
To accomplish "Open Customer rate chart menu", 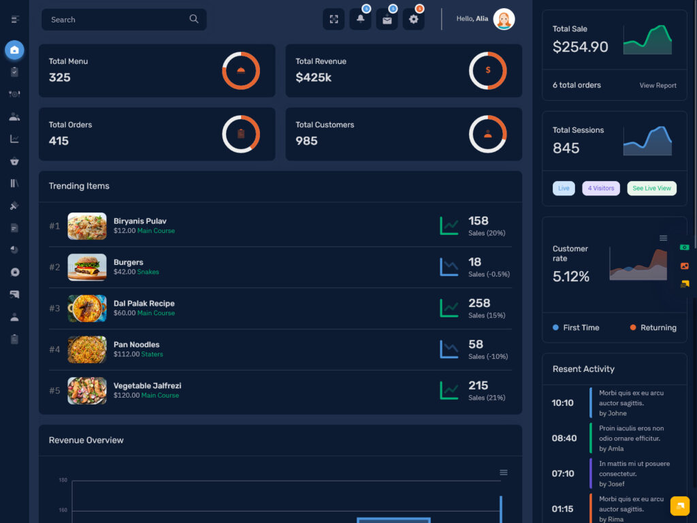I will point(663,238).
